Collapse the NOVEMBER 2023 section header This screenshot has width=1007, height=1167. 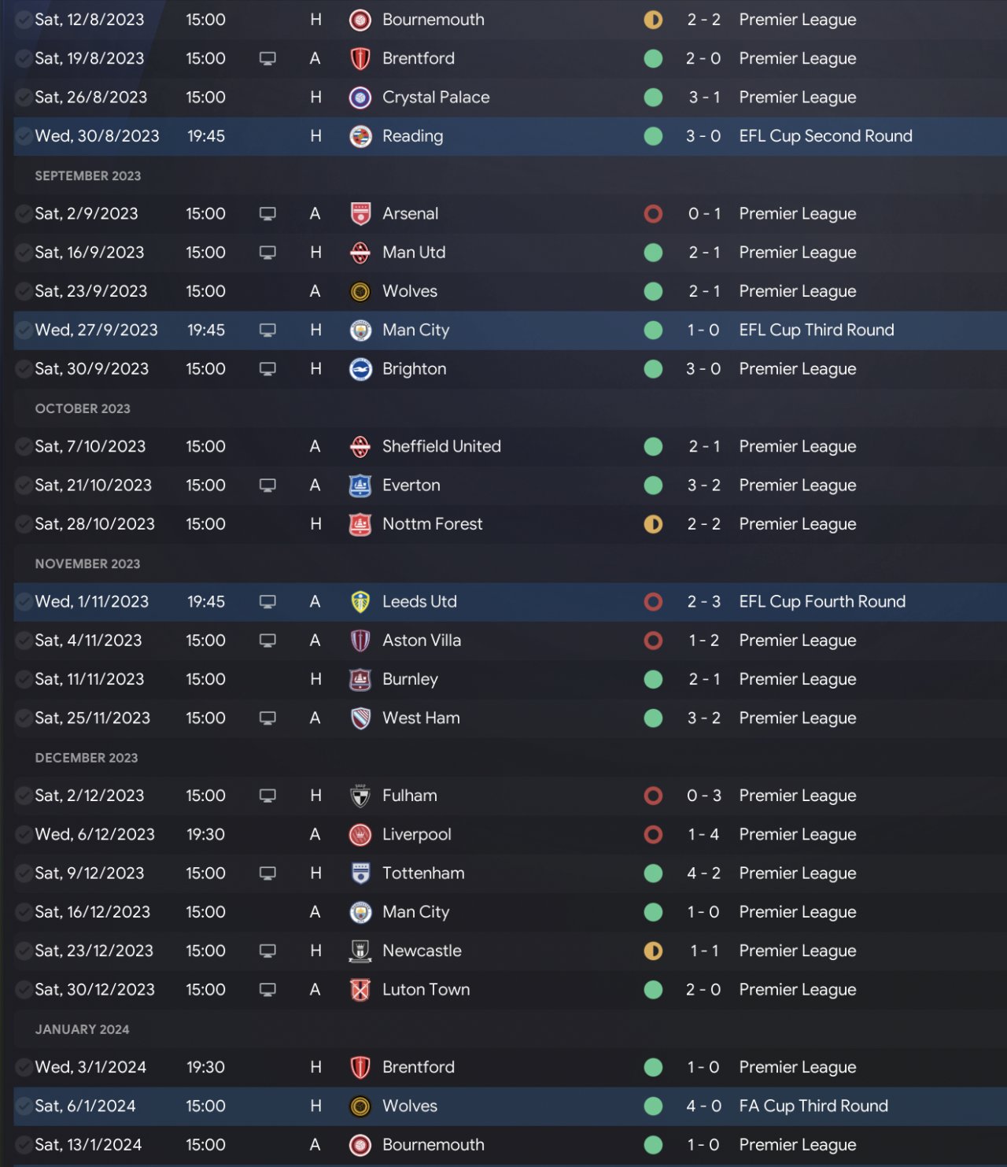pyautogui.click(x=87, y=563)
